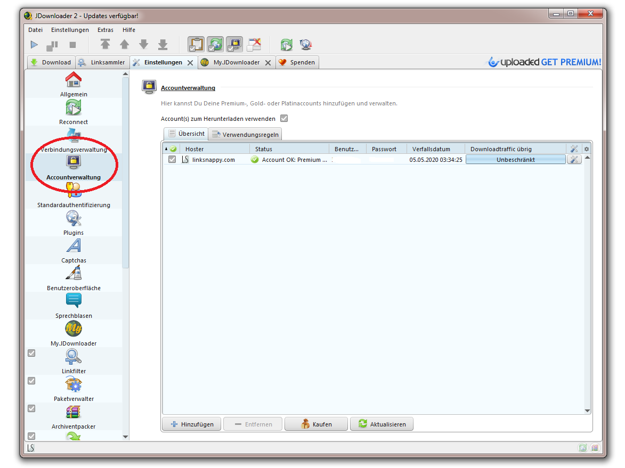The image size is (625, 468).
Task: Toggle silent mode icon with the red X
Action: (254, 44)
